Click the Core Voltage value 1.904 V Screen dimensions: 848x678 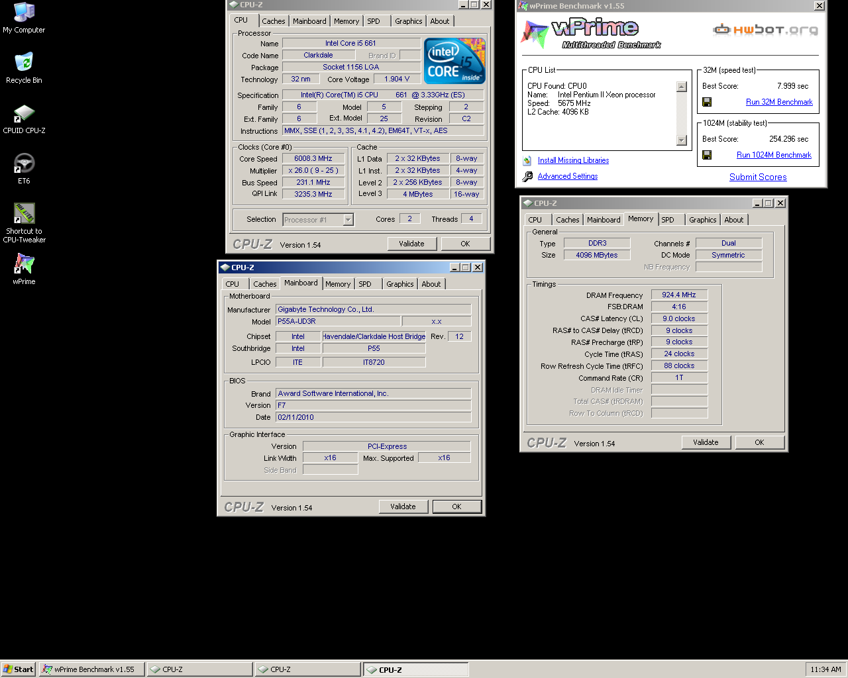click(397, 79)
